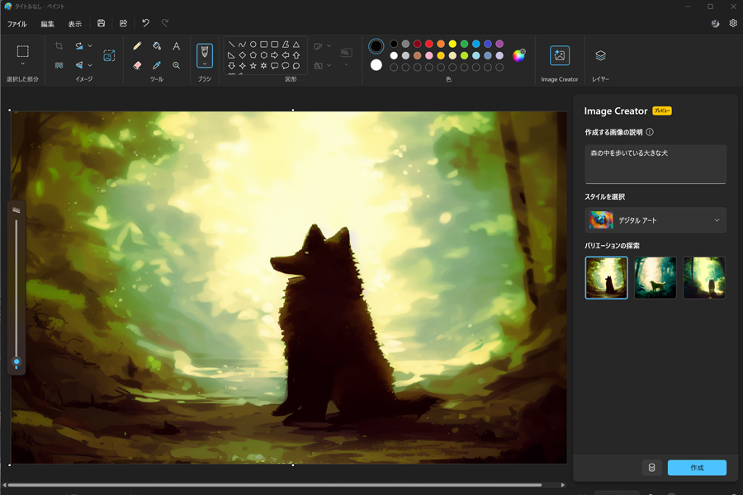Select the Eraser tool
Viewport: 743px width, 495px height.
click(x=137, y=65)
